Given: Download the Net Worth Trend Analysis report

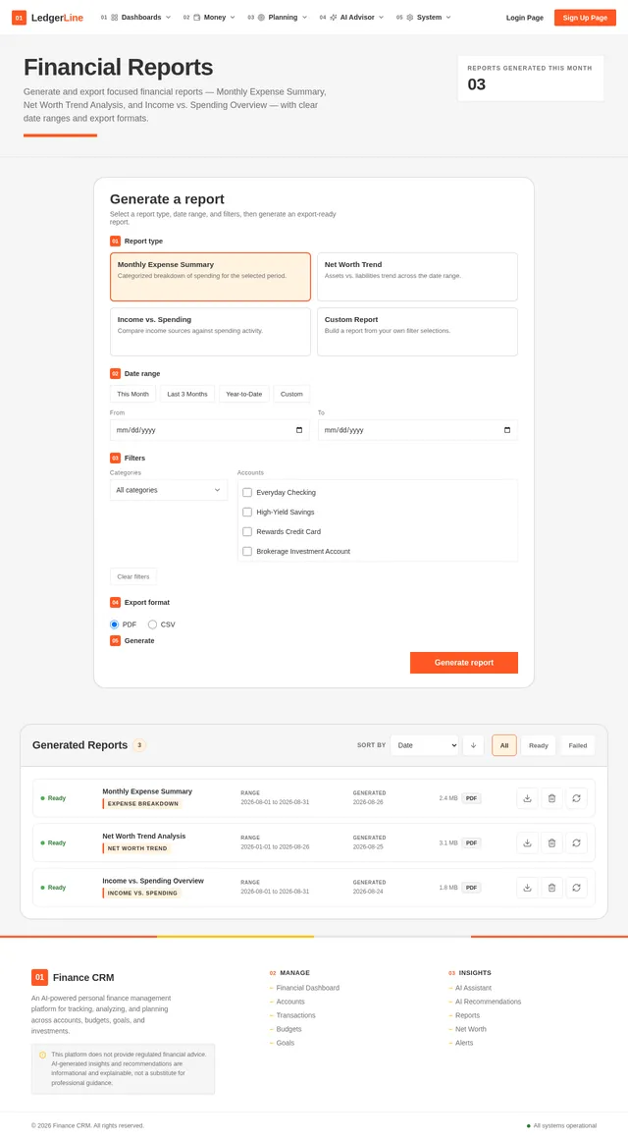Looking at the screenshot, I should click(x=528, y=842).
